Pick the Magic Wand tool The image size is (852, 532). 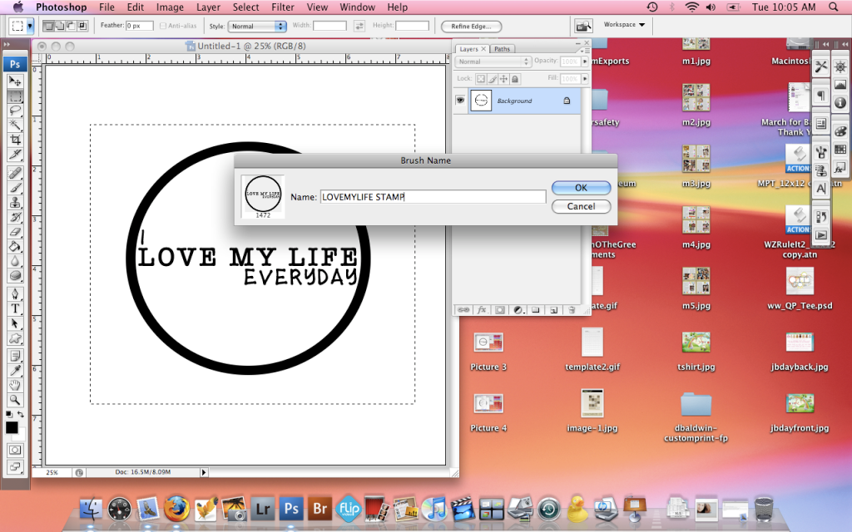pos(15,124)
